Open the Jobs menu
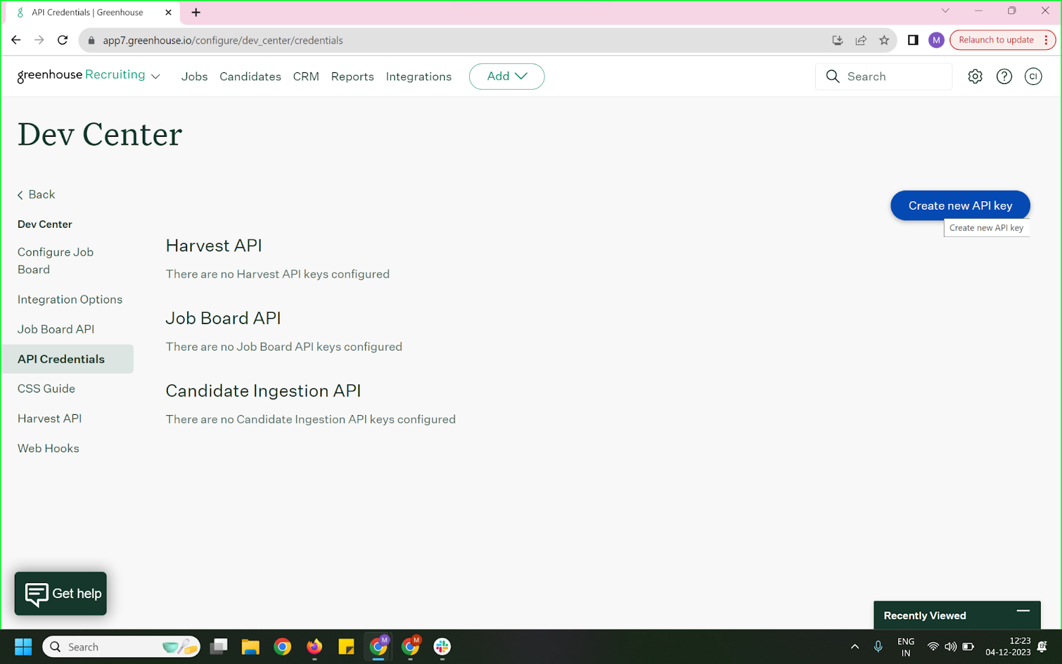This screenshot has height=664, width=1062. click(194, 77)
